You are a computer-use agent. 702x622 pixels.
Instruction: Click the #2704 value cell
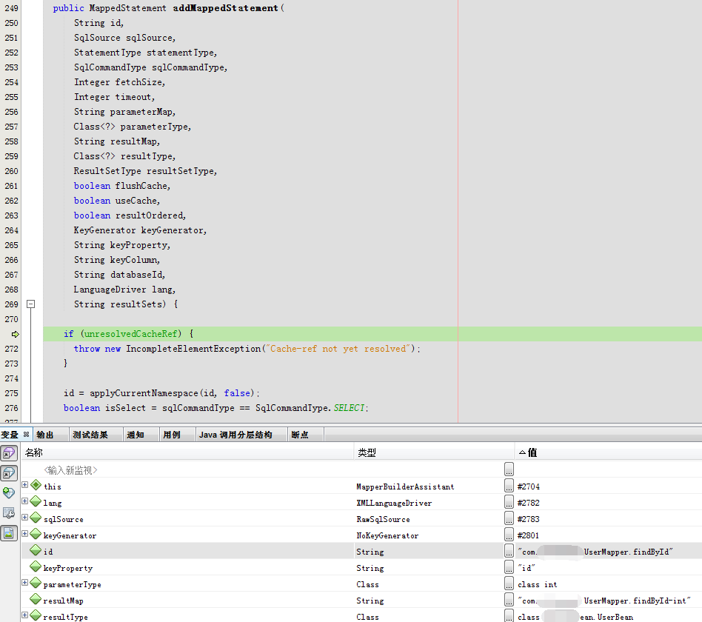pyautogui.click(x=528, y=486)
